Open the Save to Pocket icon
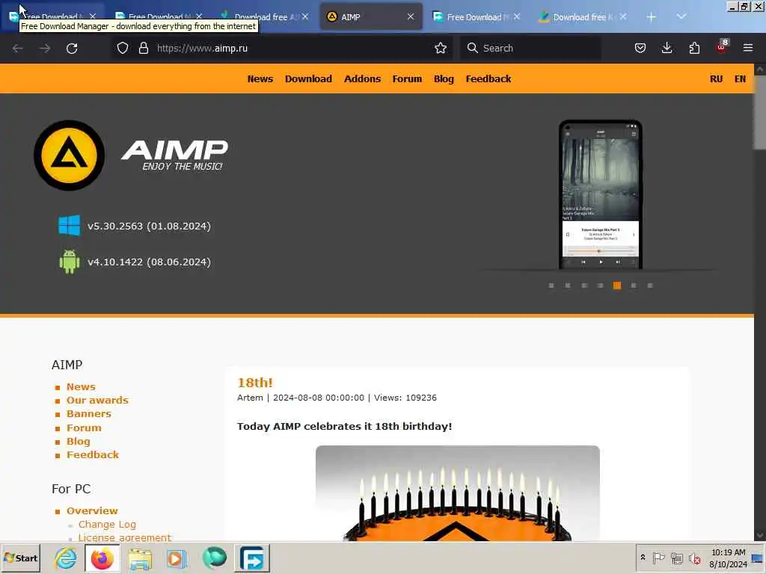766x574 pixels. click(640, 48)
